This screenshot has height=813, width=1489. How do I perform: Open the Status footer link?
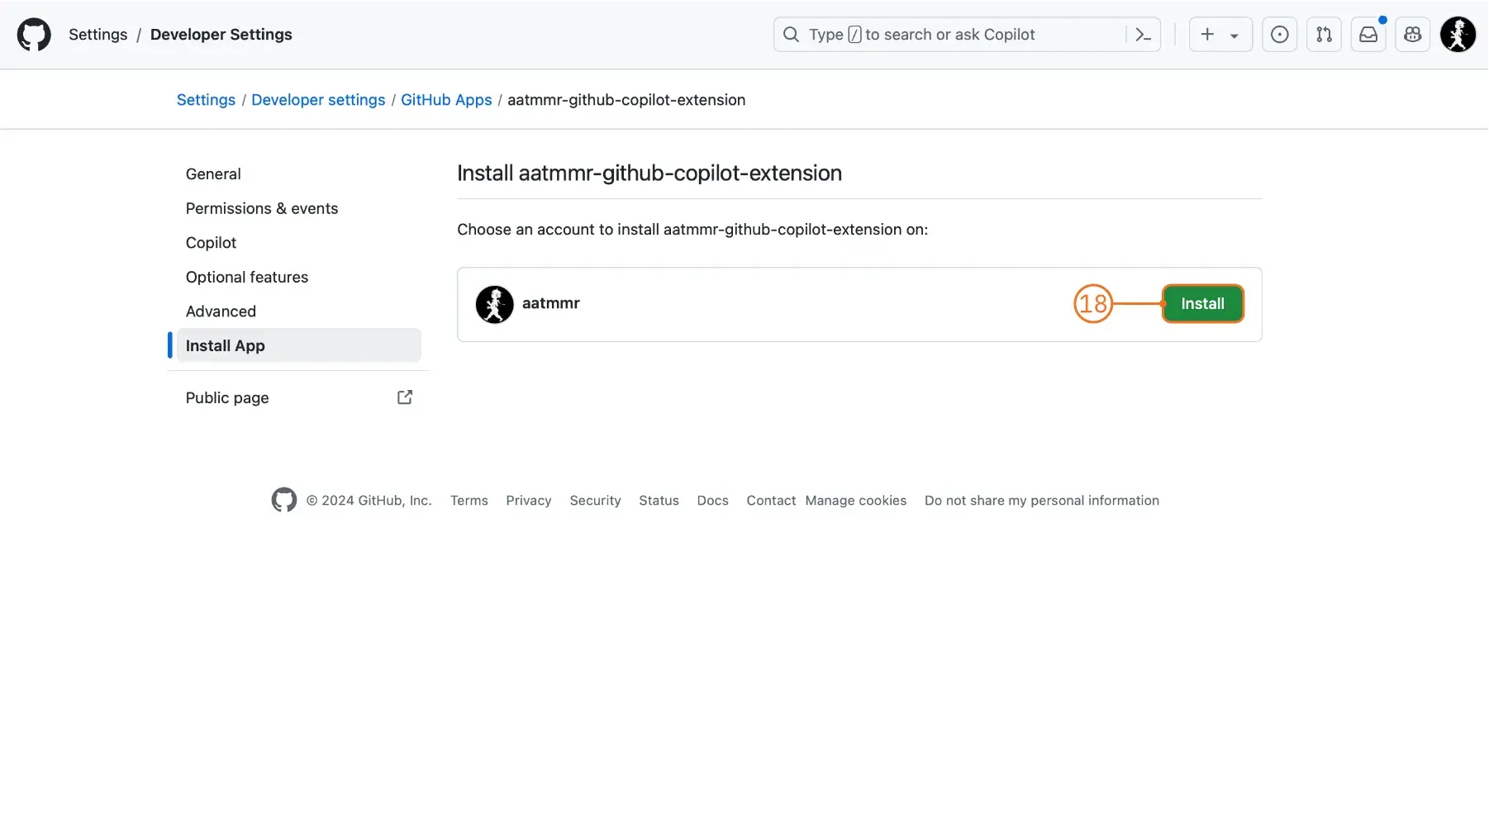pyautogui.click(x=659, y=501)
